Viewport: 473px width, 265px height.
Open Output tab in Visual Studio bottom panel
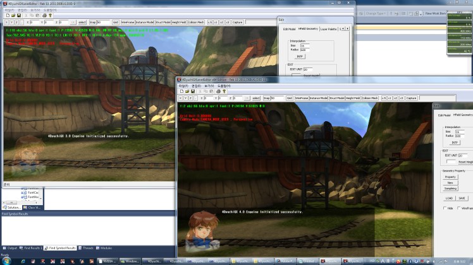10,248
